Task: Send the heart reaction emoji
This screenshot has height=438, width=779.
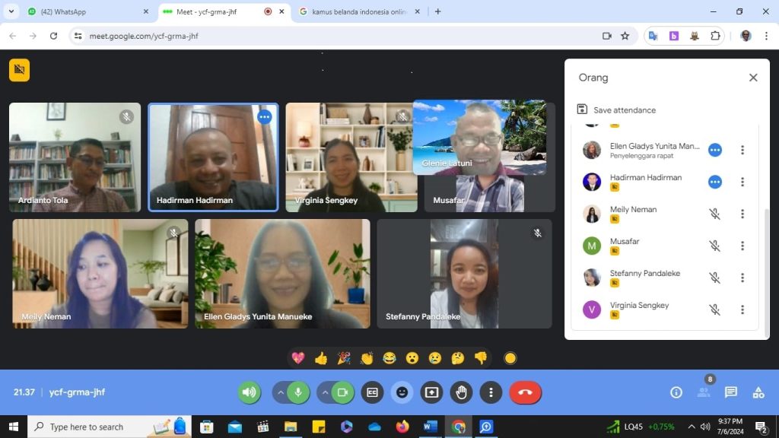Action: (x=297, y=358)
